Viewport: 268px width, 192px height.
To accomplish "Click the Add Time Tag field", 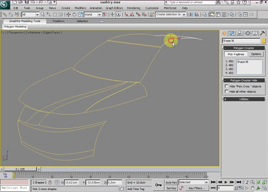I will [x=139, y=189].
